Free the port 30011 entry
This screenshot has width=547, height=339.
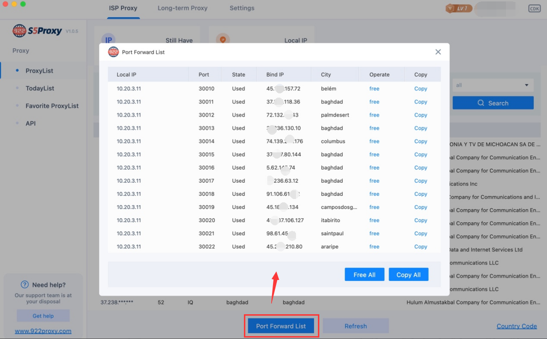[x=374, y=102]
